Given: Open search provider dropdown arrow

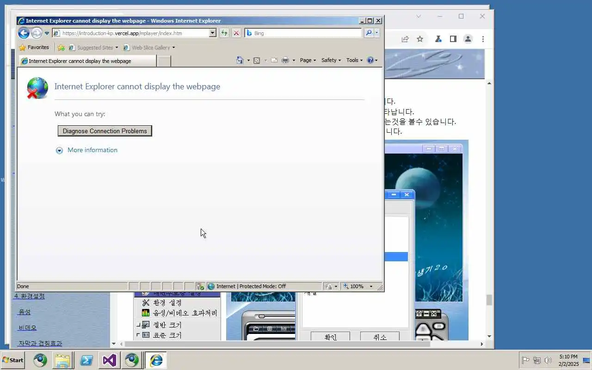Looking at the screenshot, I should (x=376, y=33).
